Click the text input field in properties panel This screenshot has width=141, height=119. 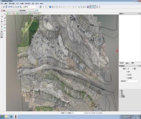[x=132, y=81]
